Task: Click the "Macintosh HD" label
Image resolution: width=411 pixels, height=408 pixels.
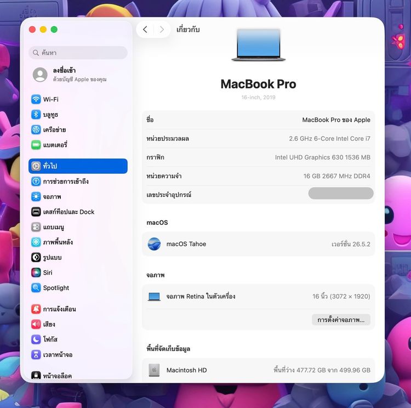Action: tap(187, 370)
